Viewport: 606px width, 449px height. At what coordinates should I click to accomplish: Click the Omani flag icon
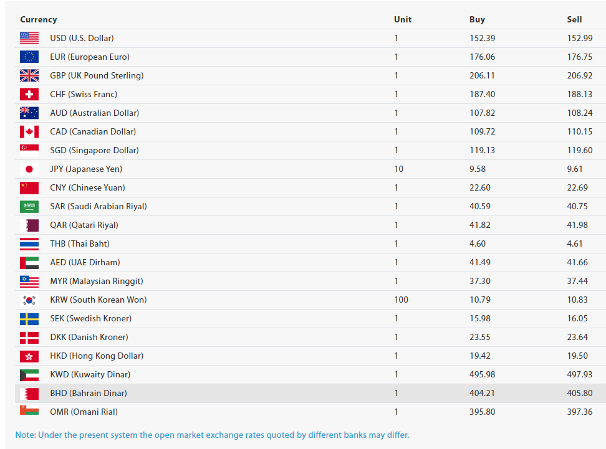tap(29, 410)
